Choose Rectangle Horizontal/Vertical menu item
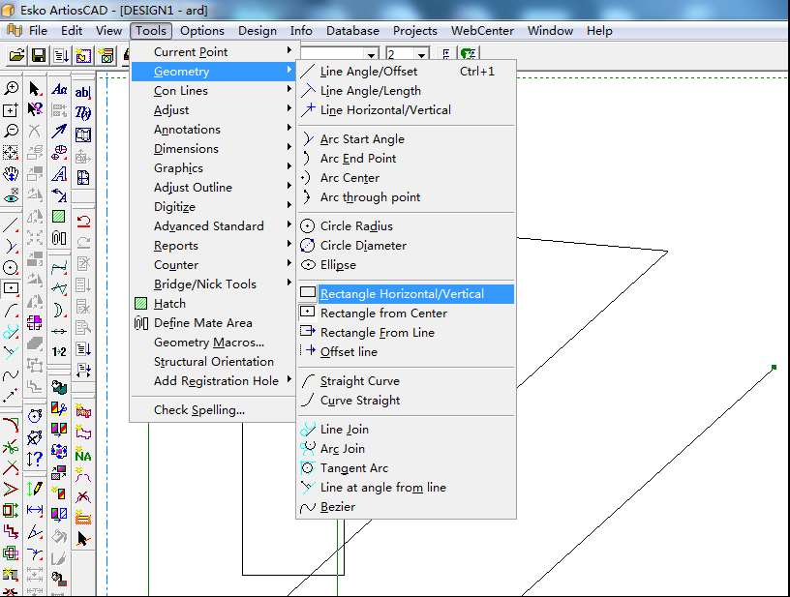 [402, 294]
